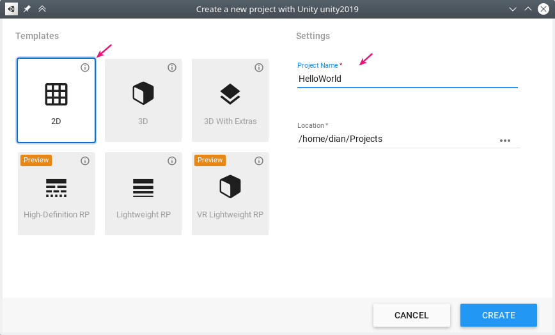
Task: Toggle the pin window icon in the title bar
Action: tap(27, 9)
